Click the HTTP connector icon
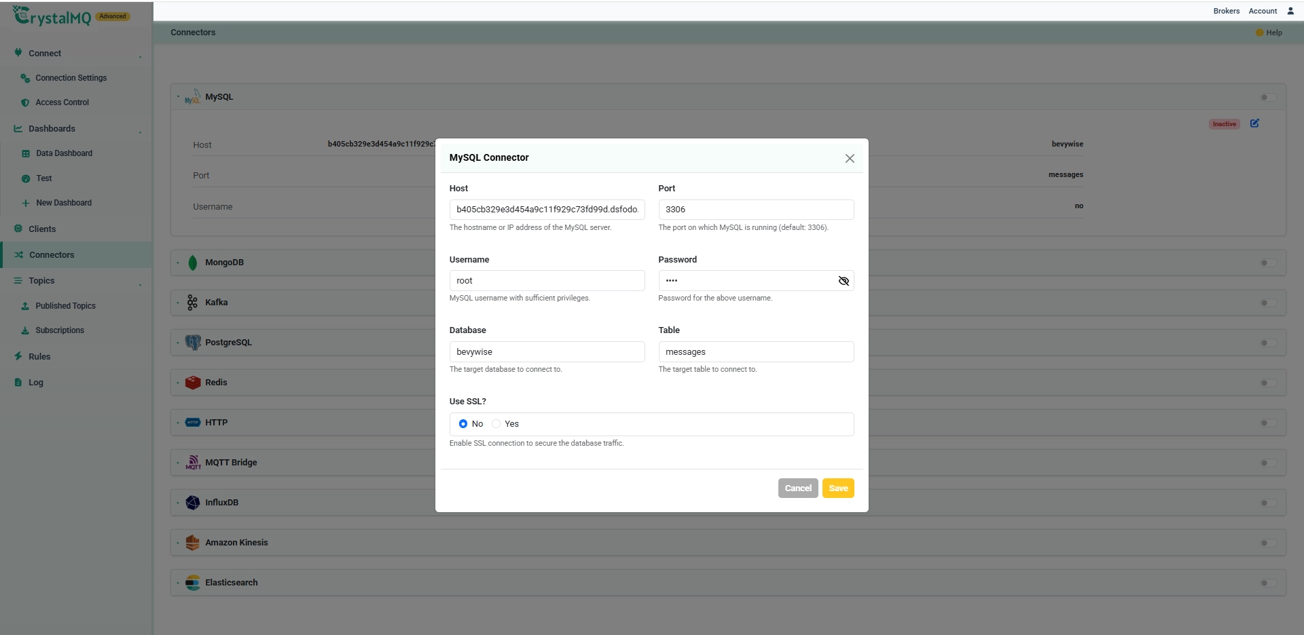The height and width of the screenshot is (635, 1304). click(193, 423)
